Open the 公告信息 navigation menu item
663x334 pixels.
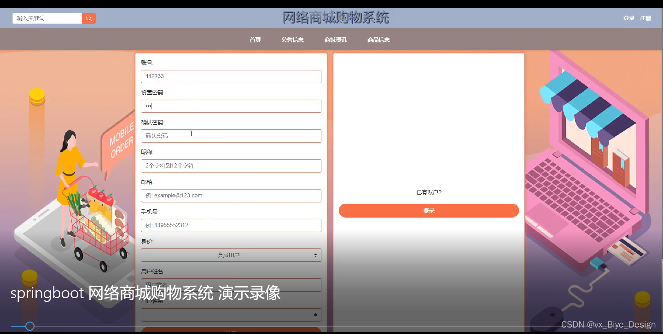[x=293, y=40]
